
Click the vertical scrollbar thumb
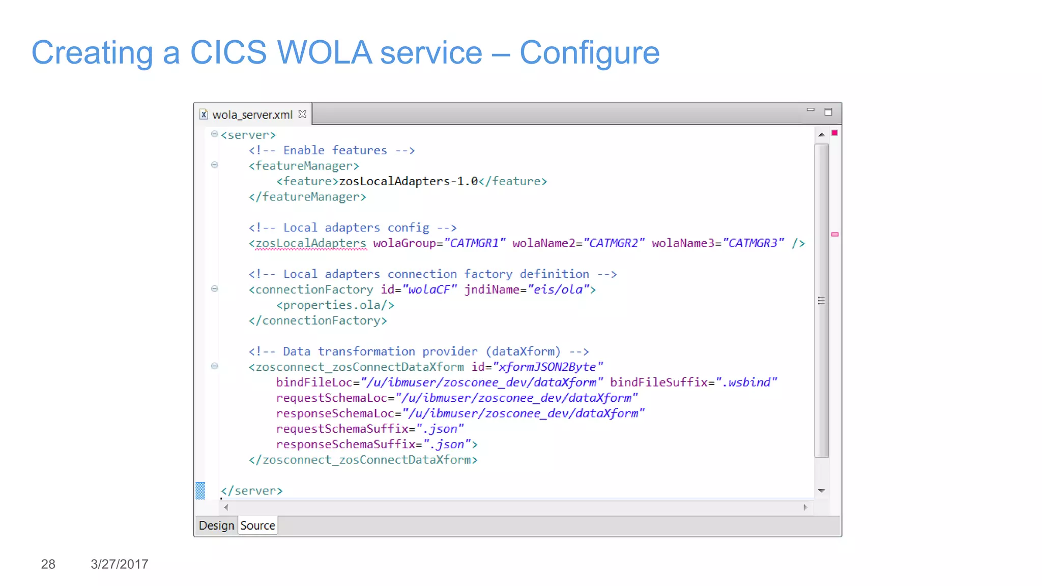(821, 301)
